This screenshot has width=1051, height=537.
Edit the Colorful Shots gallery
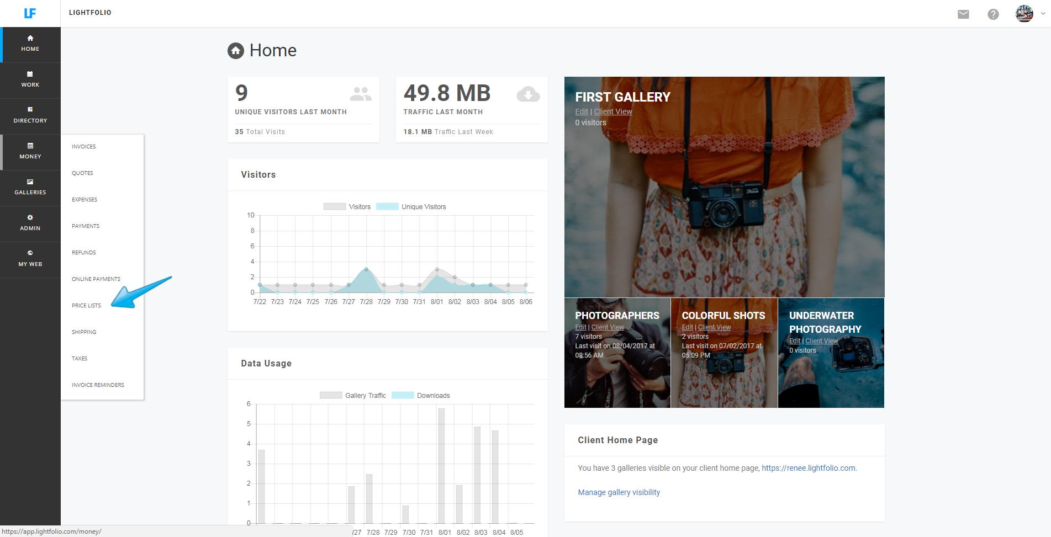(x=687, y=327)
